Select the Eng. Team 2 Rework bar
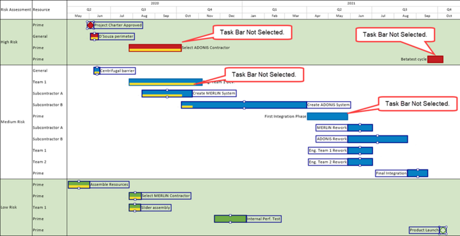Image resolution: width=460 pixels, height=236 pixels. pos(360,162)
